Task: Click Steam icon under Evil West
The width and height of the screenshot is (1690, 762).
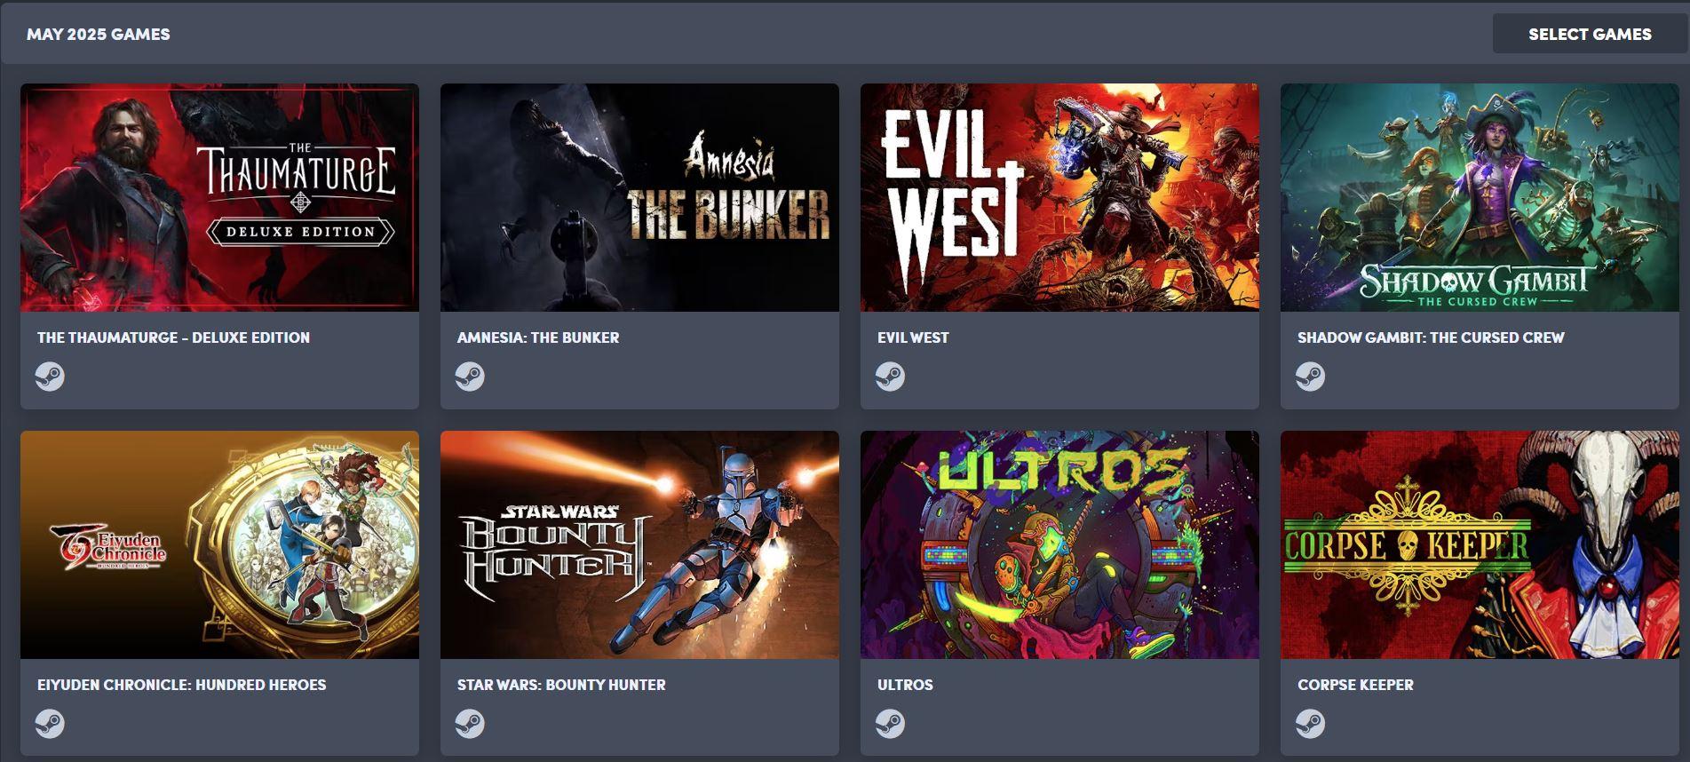Action: tap(890, 377)
